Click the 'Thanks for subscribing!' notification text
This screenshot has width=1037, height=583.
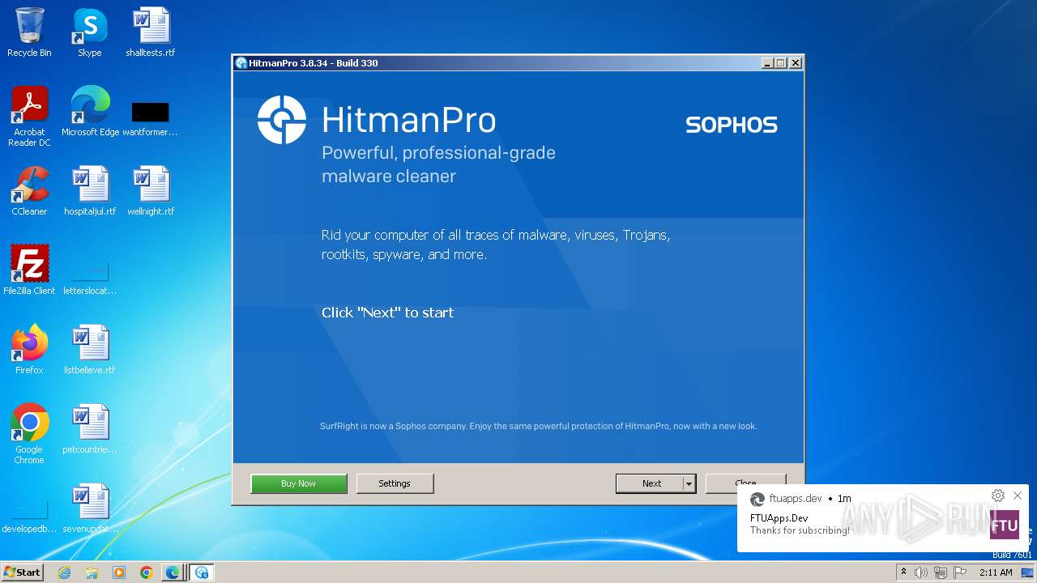(x=800, y=530)
